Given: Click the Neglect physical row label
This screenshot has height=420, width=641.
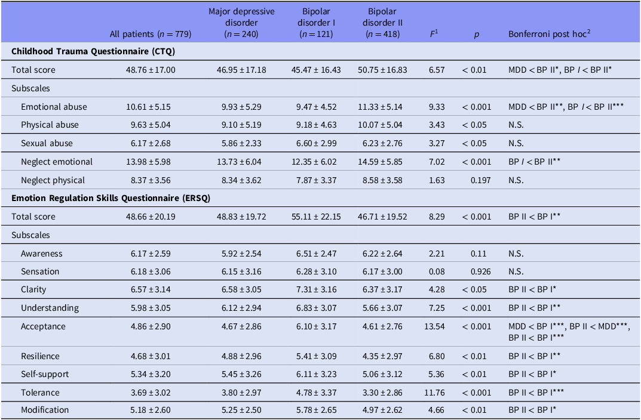Looking at the screenshot, I should coord(53,180).
